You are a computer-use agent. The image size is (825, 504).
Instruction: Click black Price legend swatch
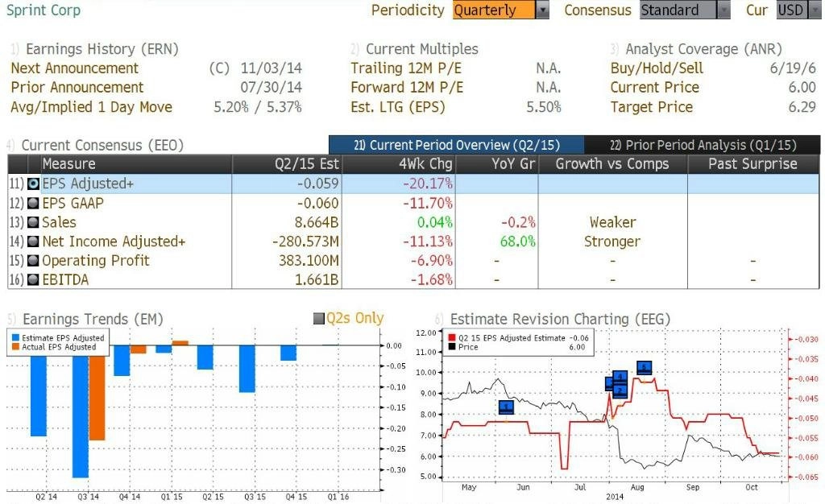[x=451, y=347]
